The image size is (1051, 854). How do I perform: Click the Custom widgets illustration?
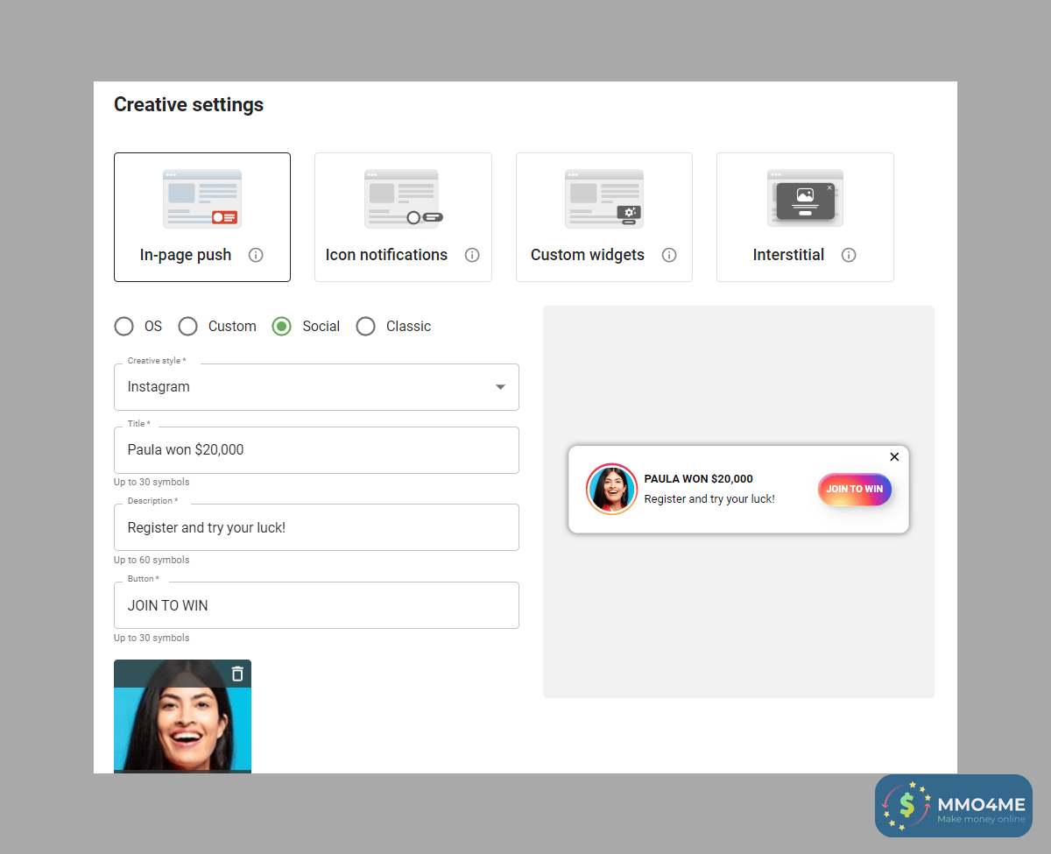coord(604,199)
